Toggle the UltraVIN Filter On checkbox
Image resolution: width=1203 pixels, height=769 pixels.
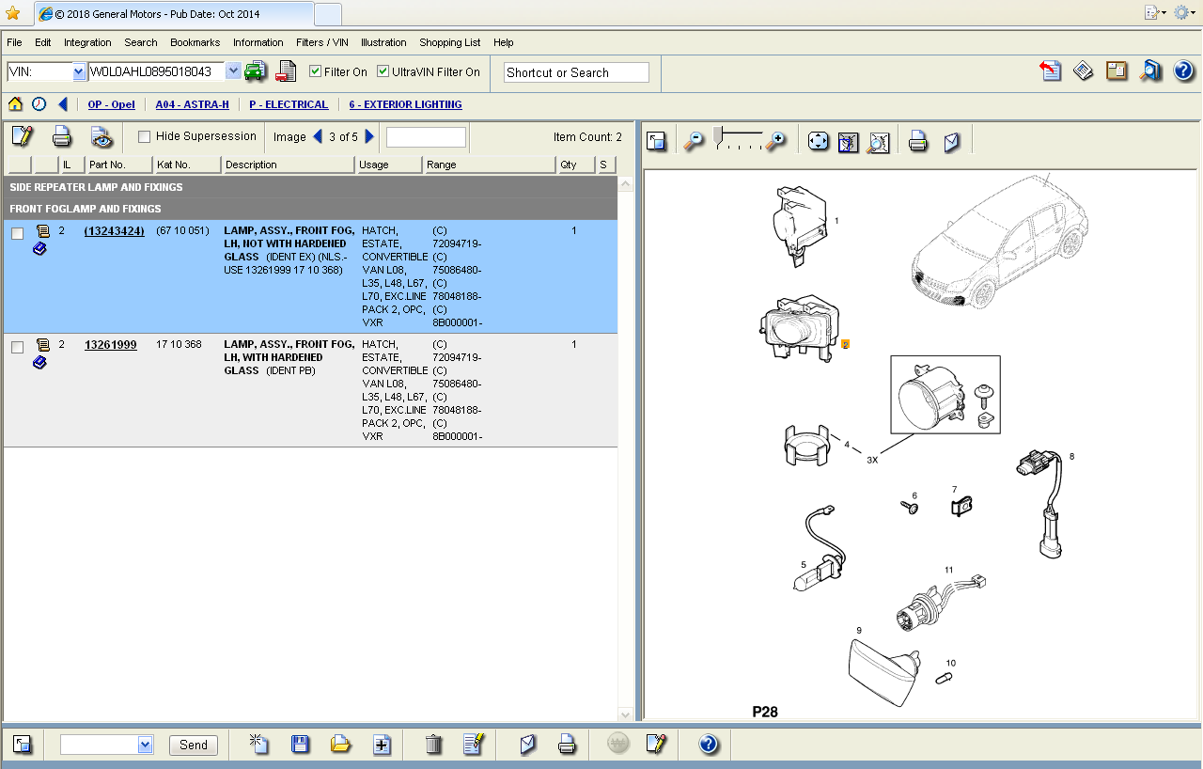point(383,71)
